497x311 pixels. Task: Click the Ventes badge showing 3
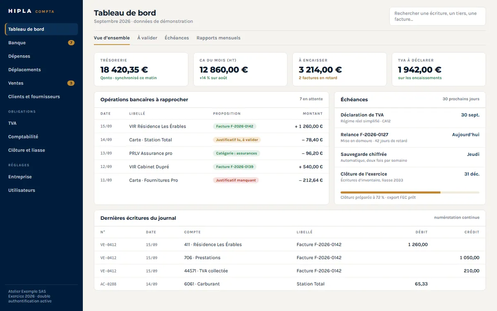click(x=71, y=83)
